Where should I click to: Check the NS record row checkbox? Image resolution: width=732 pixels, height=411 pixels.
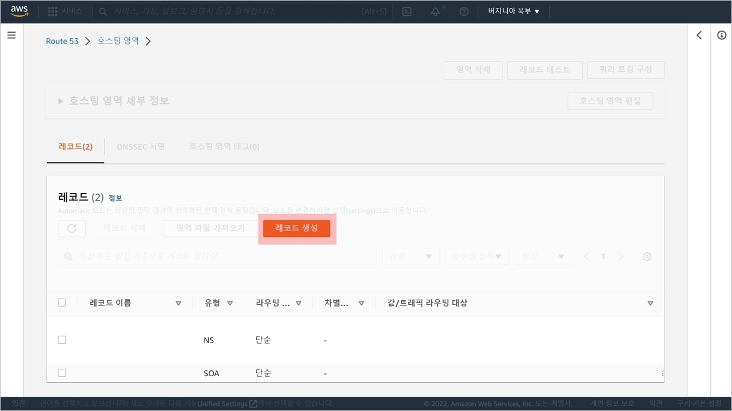(x=62, y=340)
